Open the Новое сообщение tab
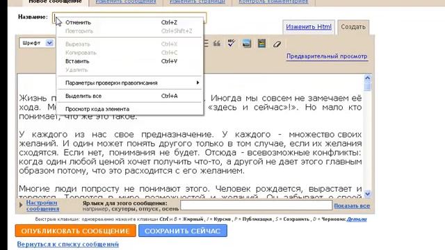The height and width of the screenshot is (250, 445). (55, 2)
